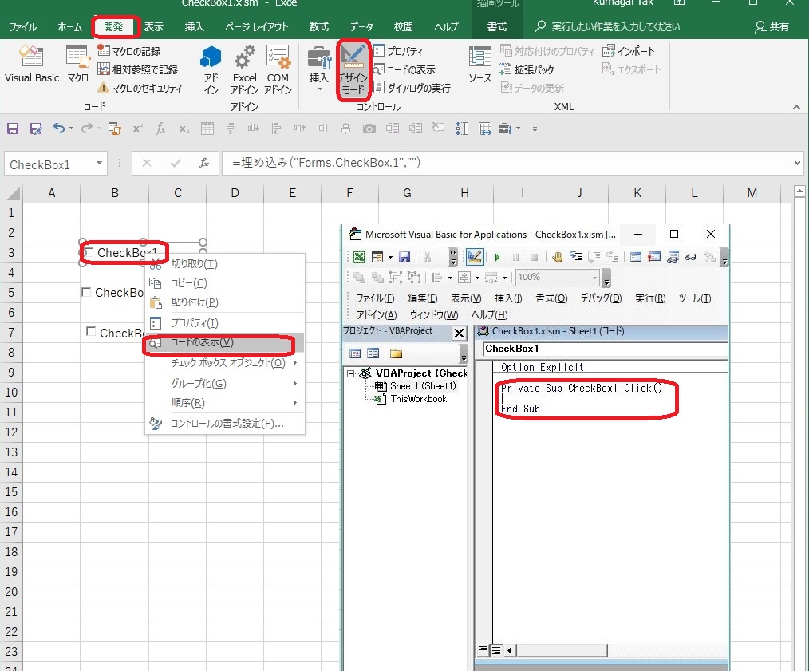Open the CheckBox1 object list in the code window
Image resolution: width=809 pixels, height=671 pixels.
(x=606, y=349)
